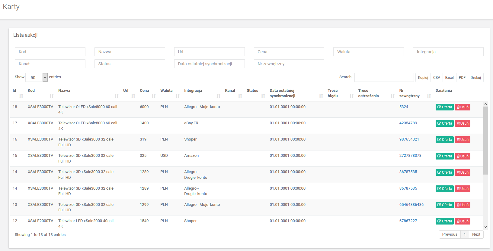
Task: Sort by Integracja column arrows
Action: [218, 96]
